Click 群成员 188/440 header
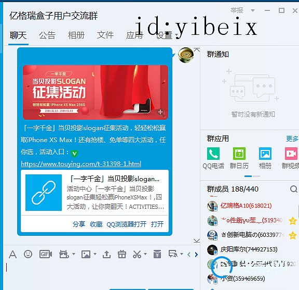This screenshot has height=290, width=299. [233, 189]
